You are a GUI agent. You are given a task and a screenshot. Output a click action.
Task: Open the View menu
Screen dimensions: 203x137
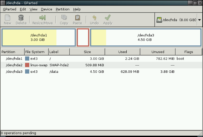click(x=33, y=9)
